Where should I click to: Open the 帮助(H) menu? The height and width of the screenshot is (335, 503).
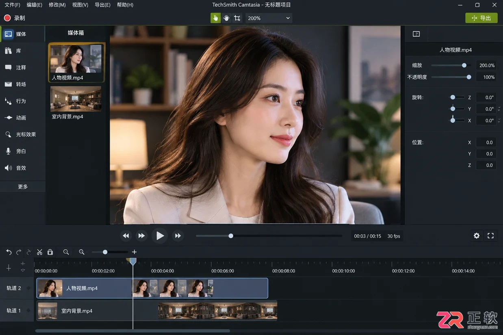(125, 5)
